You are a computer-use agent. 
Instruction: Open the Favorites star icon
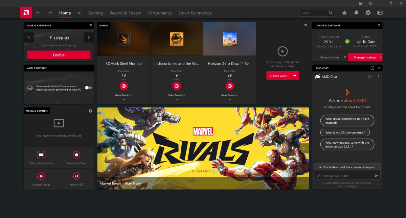pyautogui.click(x=344, y=13)
